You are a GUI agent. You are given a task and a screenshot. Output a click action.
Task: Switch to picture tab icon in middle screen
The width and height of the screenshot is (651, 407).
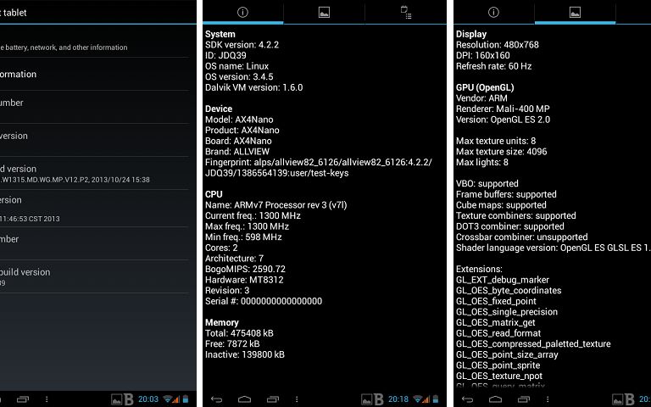click(x=324, y=12)
